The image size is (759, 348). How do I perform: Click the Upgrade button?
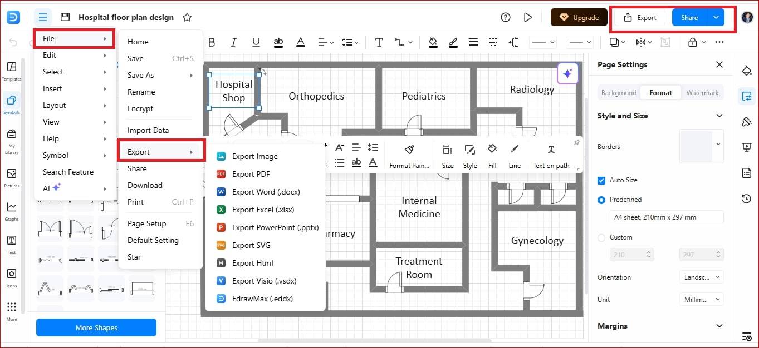click(579, 17)
